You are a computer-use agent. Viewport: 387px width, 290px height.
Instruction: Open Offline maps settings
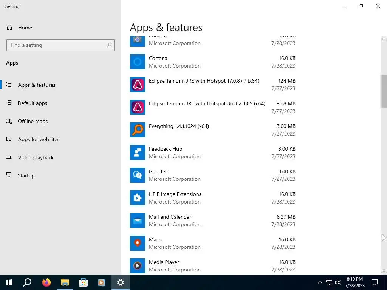pyautogui.click(x=60, y=121)
